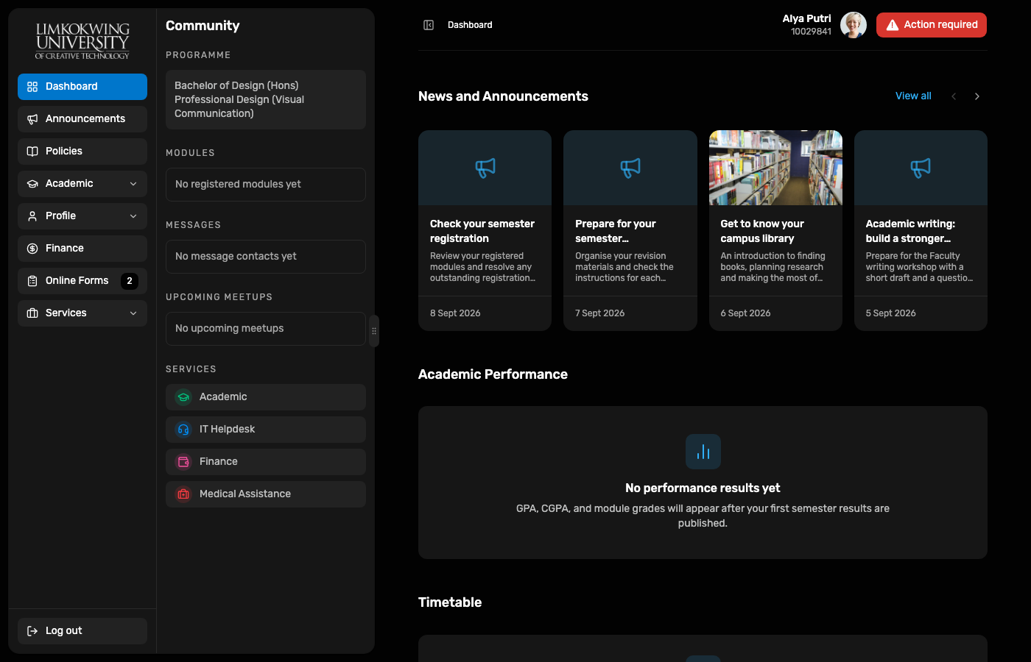This screenshot has height=662, width=1031.
Task: Click megaphone icon on semester registration card
Action: click(485, 168)
